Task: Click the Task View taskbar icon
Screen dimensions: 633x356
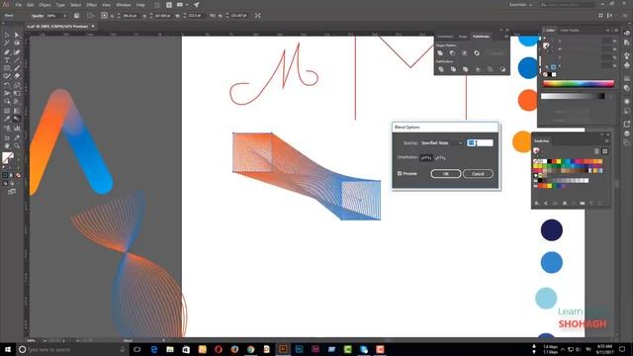Action: tap(137, 349)
